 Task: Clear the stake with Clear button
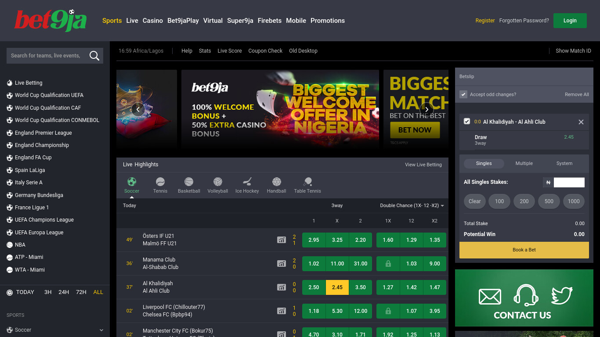click(475, 201)
